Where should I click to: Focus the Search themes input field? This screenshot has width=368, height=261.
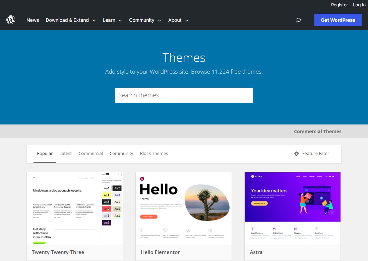(x=184, y=95)
